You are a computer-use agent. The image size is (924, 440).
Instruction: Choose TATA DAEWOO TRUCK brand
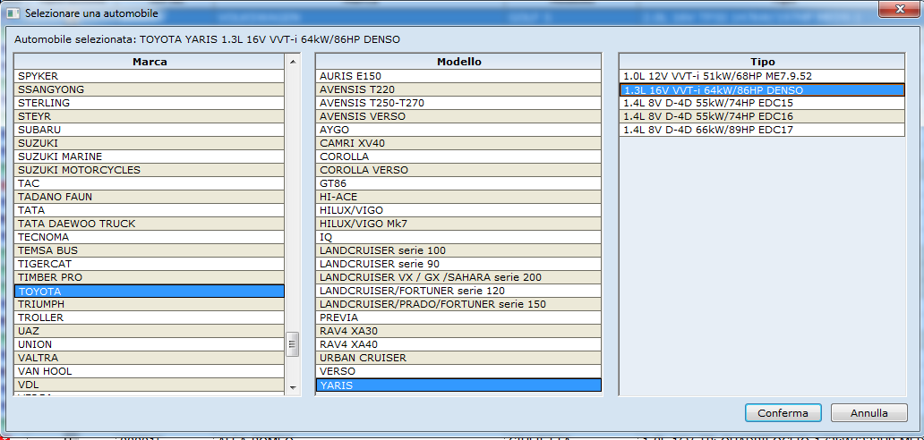coord(150,224)
